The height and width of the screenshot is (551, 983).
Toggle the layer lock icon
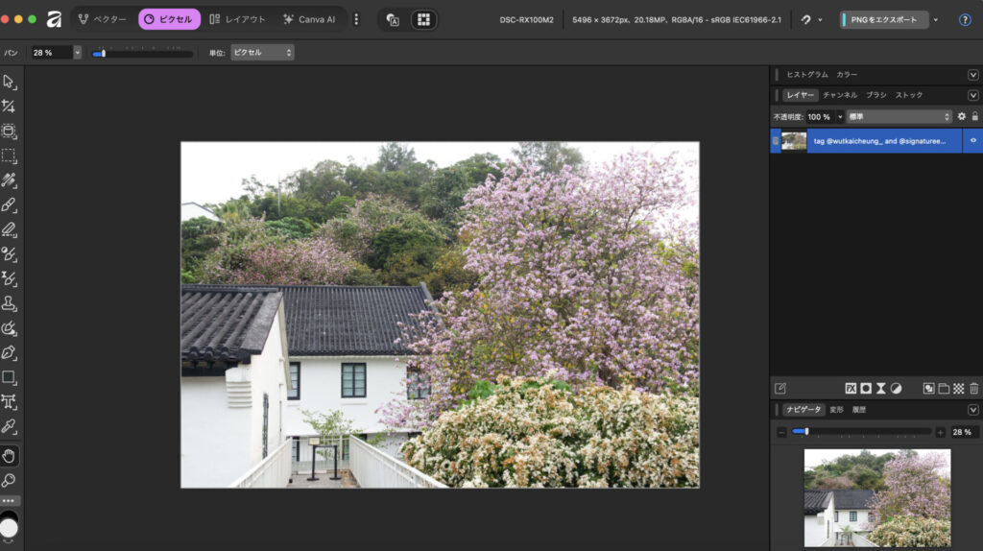click(974, 116)
